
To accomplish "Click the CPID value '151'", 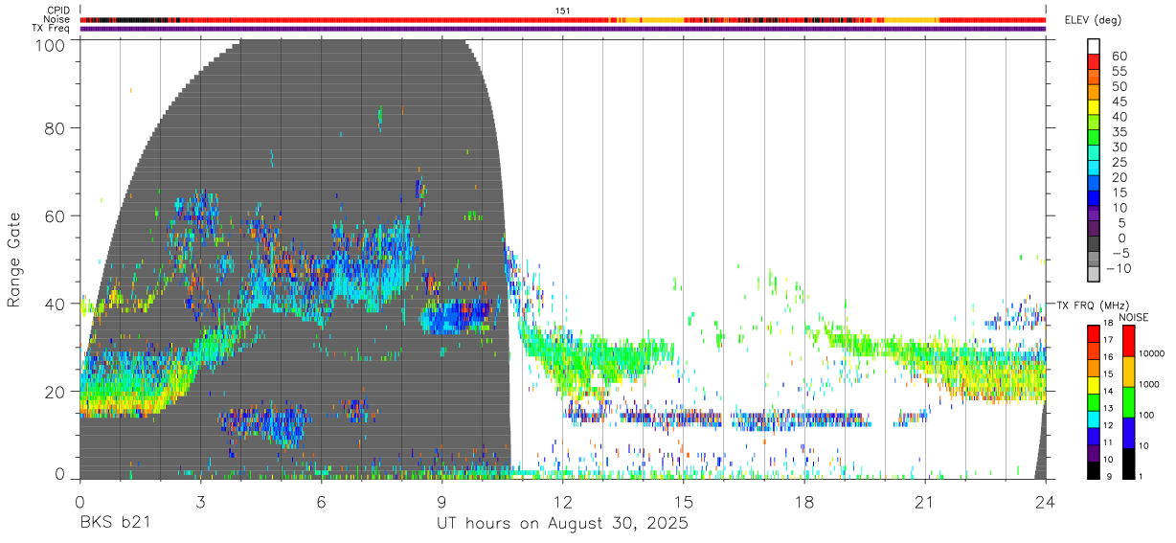I will click(x=563, y=11).
